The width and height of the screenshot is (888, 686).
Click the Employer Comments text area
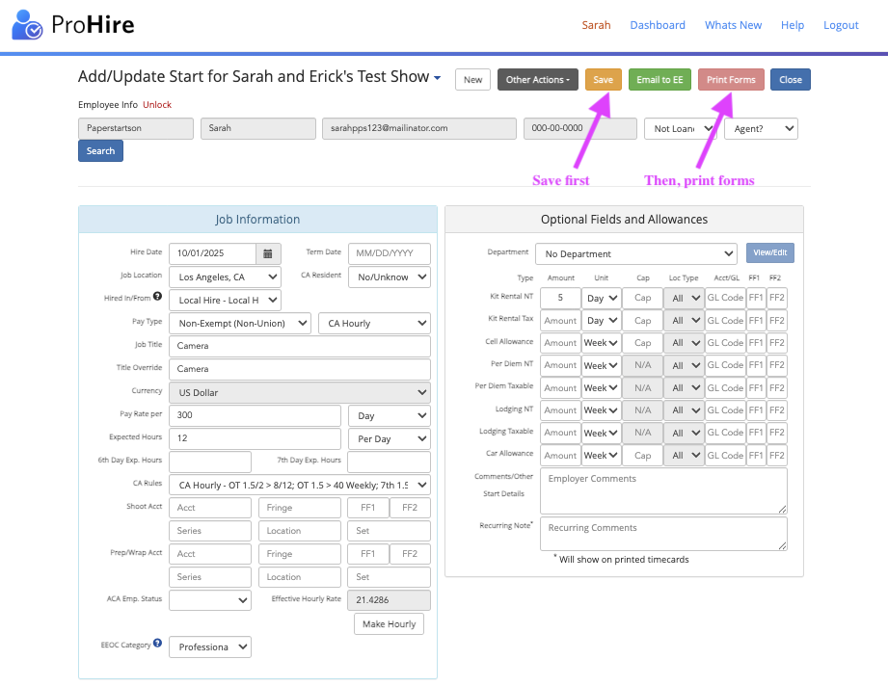[x=663, y=490]
